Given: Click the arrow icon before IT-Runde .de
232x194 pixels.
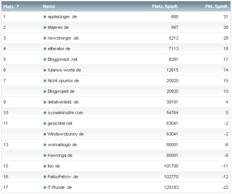Looking at the screenshot, I should pos(45,187).
